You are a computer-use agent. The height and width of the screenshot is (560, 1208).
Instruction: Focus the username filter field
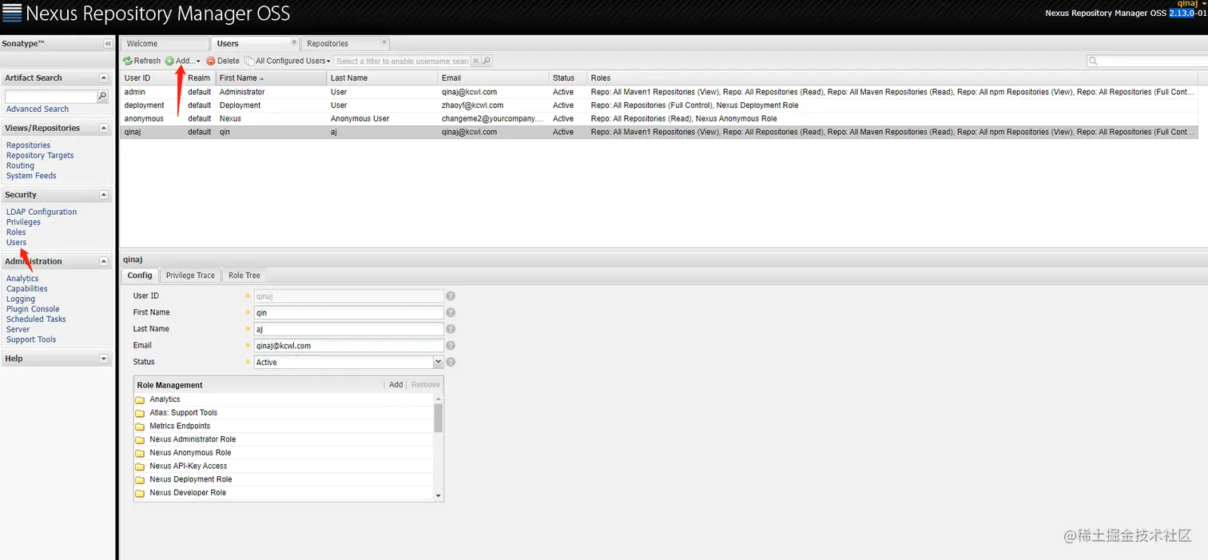(x=402, y=61)
